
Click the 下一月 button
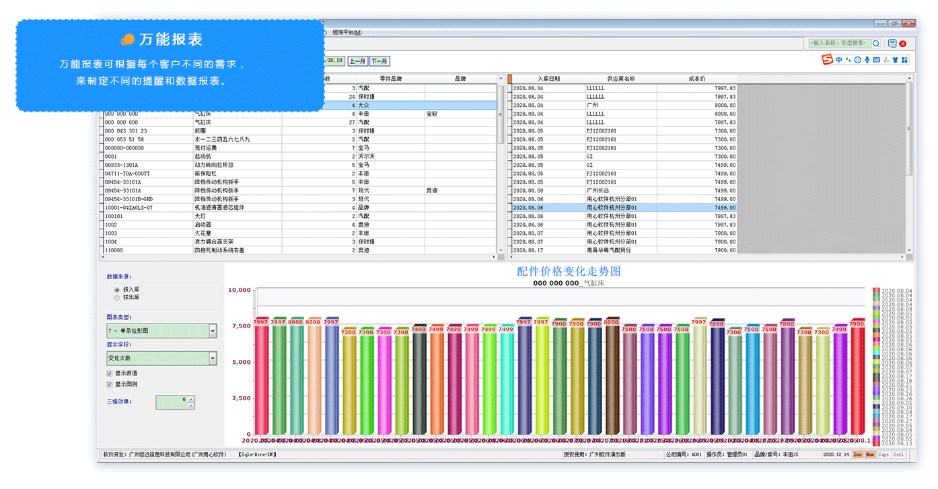[x=380, y=61]
